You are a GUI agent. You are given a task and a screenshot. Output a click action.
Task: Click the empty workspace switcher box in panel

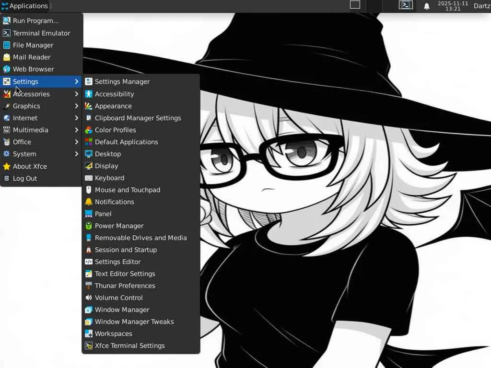pyautogui.click(x=355, y=5)
